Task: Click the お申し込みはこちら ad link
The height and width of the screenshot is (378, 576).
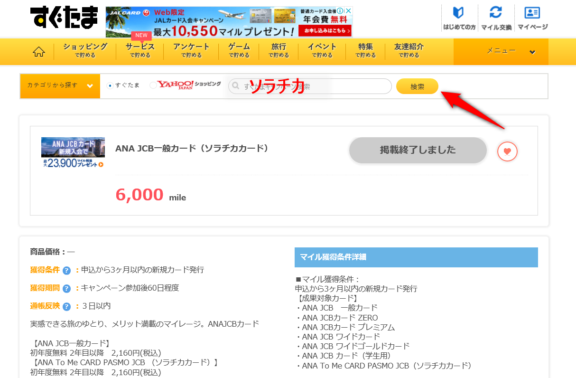Action: coord(325,31)
